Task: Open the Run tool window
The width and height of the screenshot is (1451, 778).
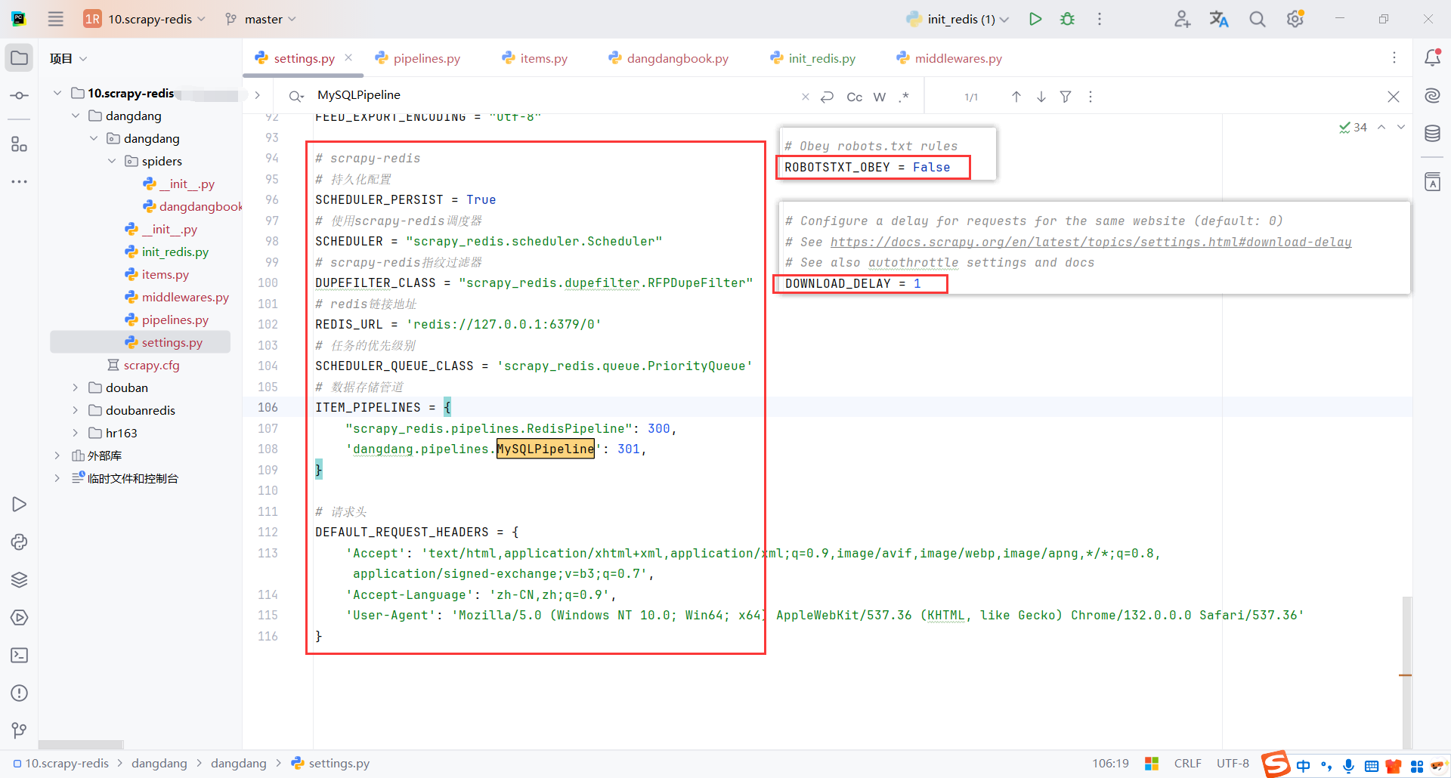Action: coord(19,505)
